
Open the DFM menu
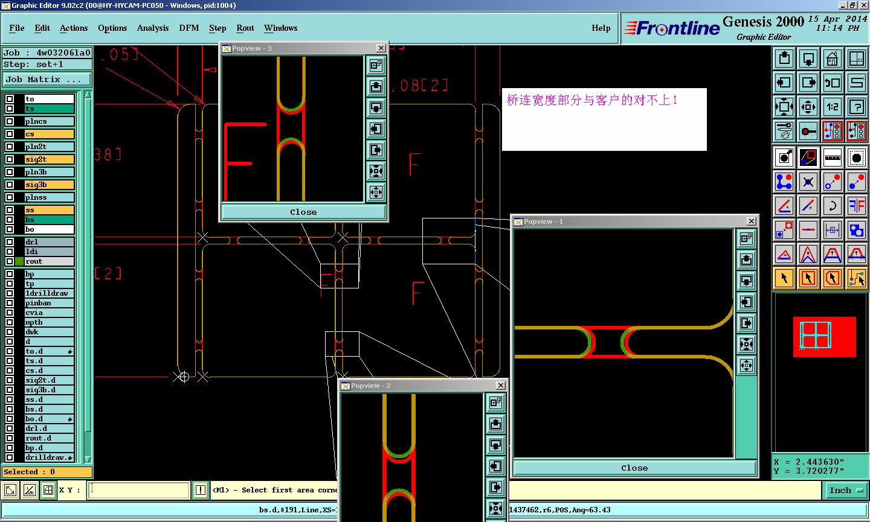(x=189, y=28)
